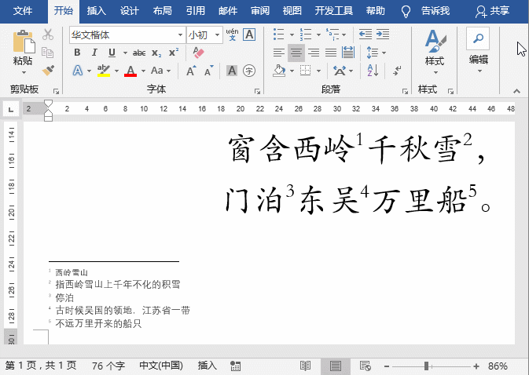Image resolution: width=529 pixels, height=375 pixels.
Task: Expand the line spacing dropdown arrow
Action: coord(384,53)
